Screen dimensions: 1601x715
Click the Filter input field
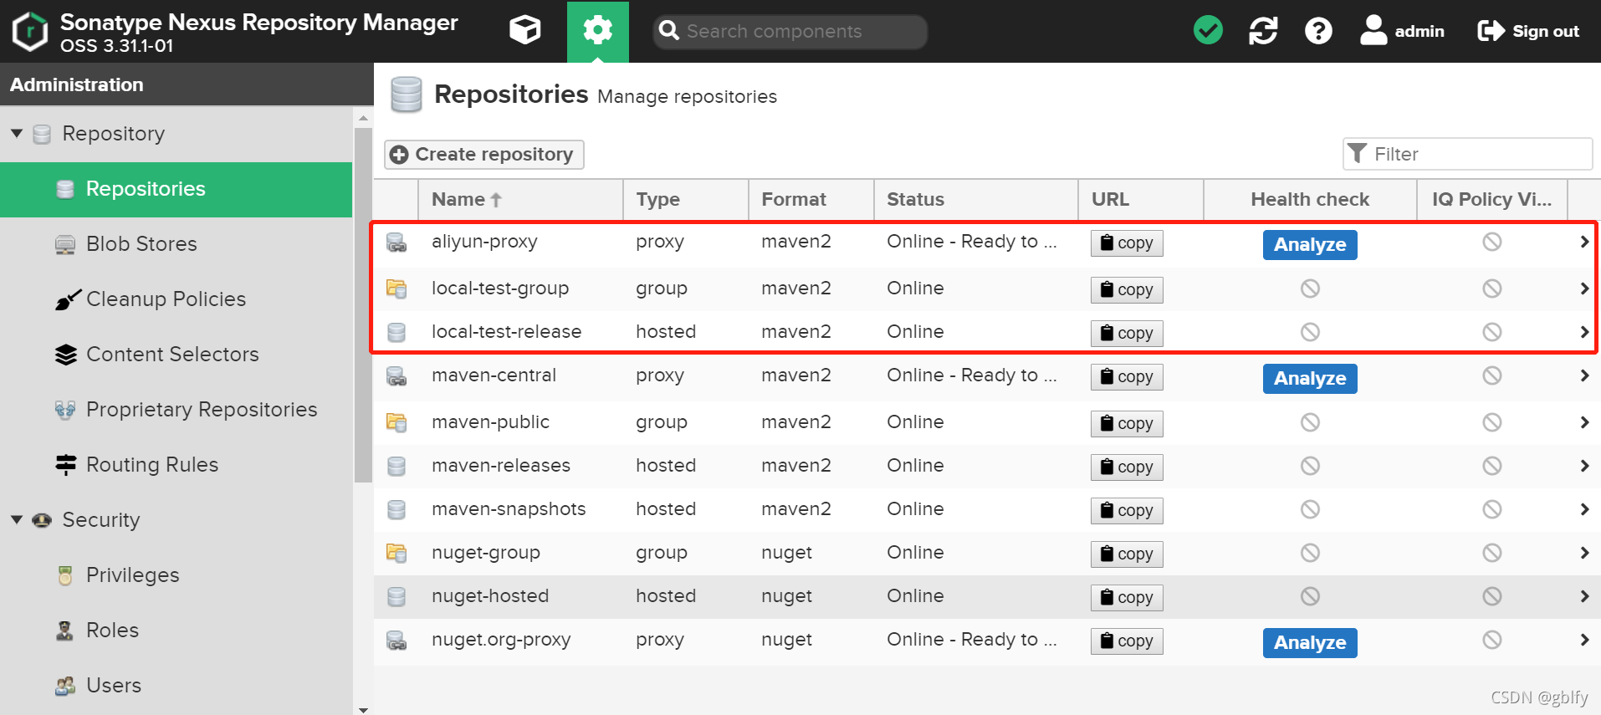pyautogui.click(x=1467, y=154)
